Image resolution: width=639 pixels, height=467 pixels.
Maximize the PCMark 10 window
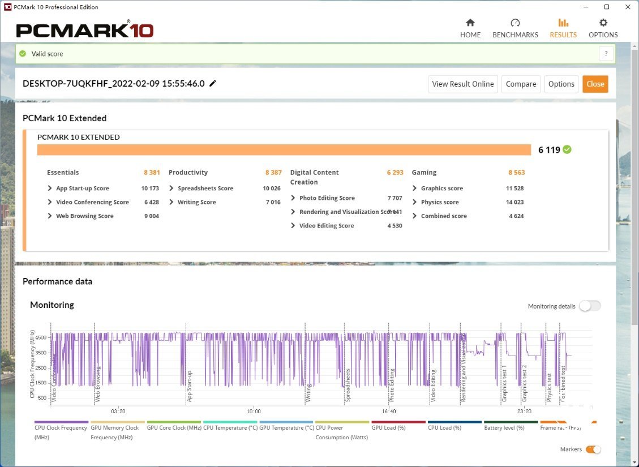tap(607, 7)
